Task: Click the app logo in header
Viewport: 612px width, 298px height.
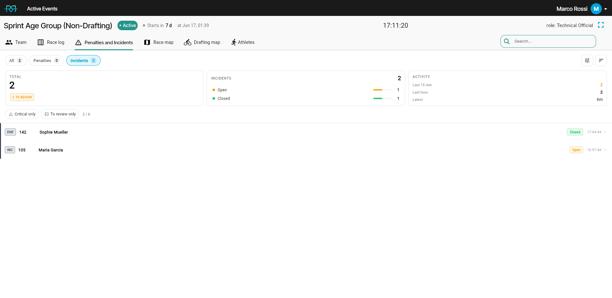Action: [11, 9]
